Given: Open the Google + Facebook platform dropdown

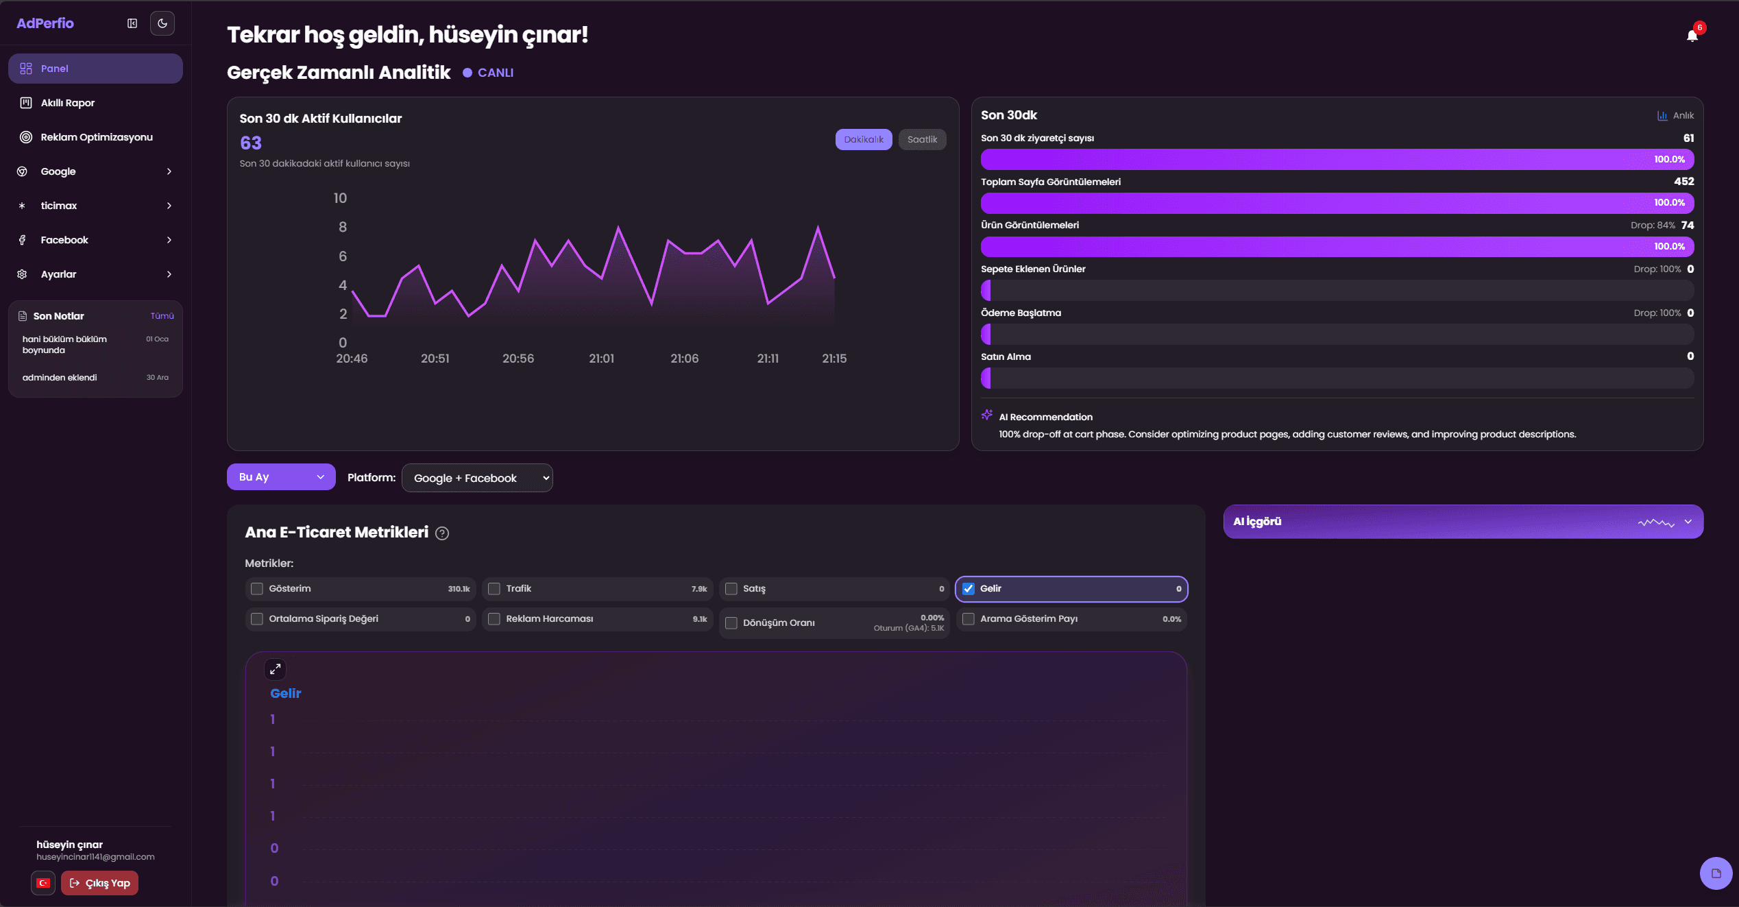Looking at the screenshot, I should pos(477,478).
